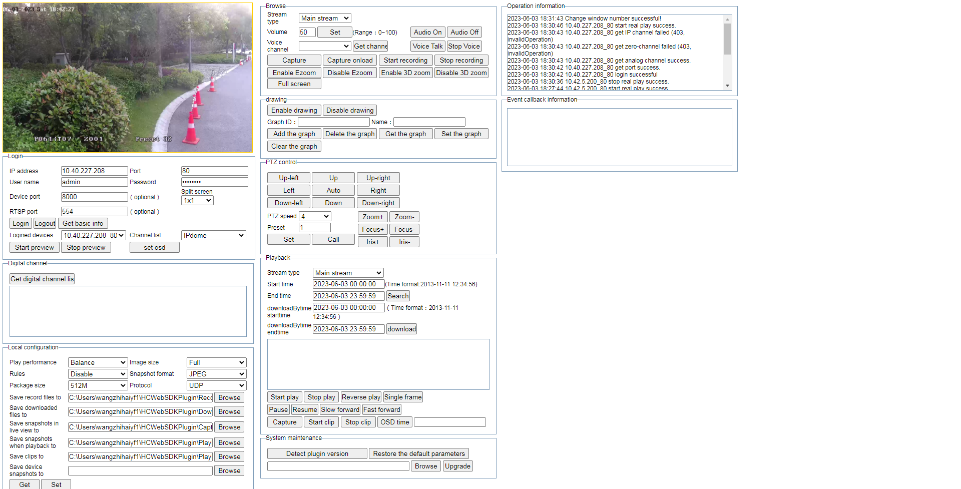This screenshot has height=489, width=961.
Task: Stop the camera preview
Action: click(86, 247)
